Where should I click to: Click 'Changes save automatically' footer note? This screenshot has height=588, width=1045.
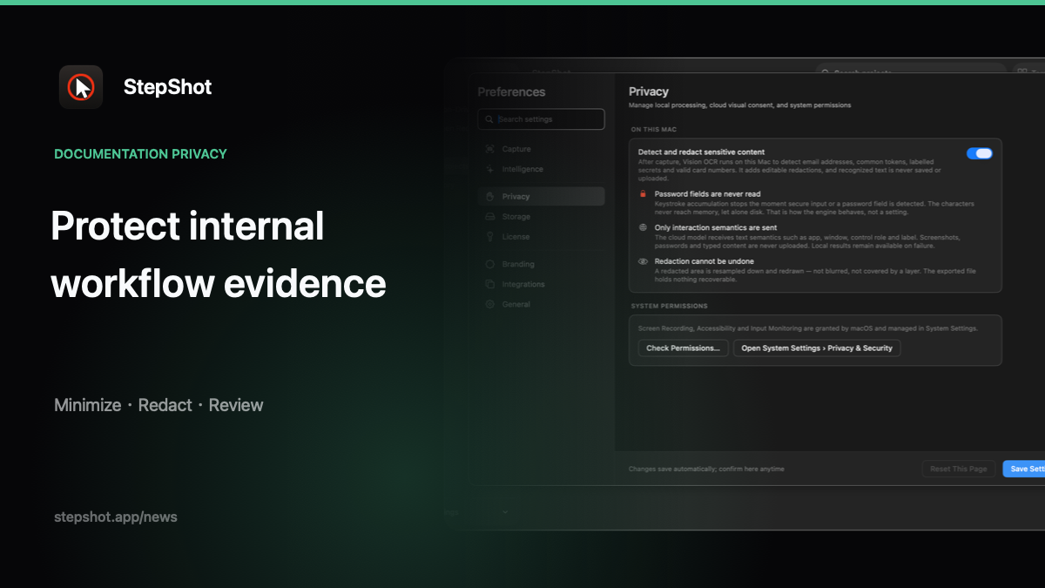click(x=706, y=469)
